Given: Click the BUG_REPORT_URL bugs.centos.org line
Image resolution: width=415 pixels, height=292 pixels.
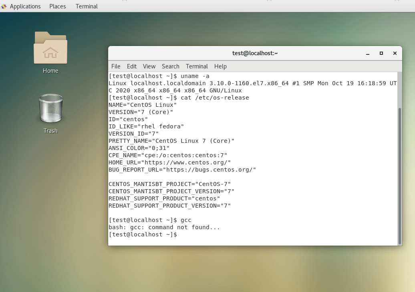Looking at the screenshot, I should [182, 170].
